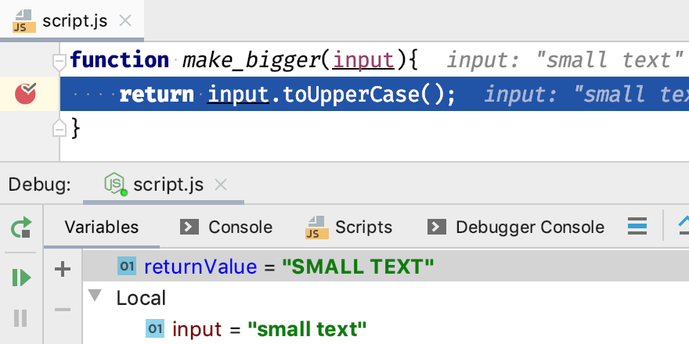Screen dimensions: 689x344
Task: Click the inline hint on function line
Action: coord(565,60)
